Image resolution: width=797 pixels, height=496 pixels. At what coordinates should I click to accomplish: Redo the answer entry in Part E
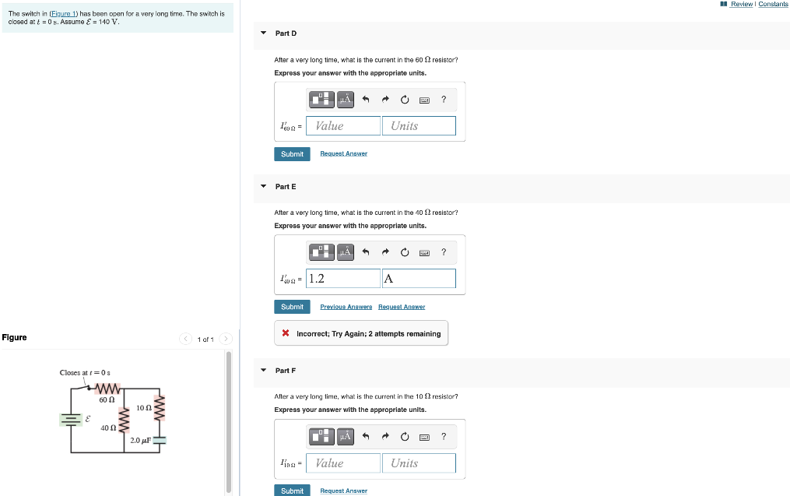(x=384, y=252)
